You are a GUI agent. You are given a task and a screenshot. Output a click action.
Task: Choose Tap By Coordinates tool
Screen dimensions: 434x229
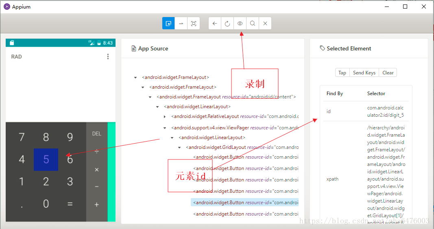click(x=194, y=23)
